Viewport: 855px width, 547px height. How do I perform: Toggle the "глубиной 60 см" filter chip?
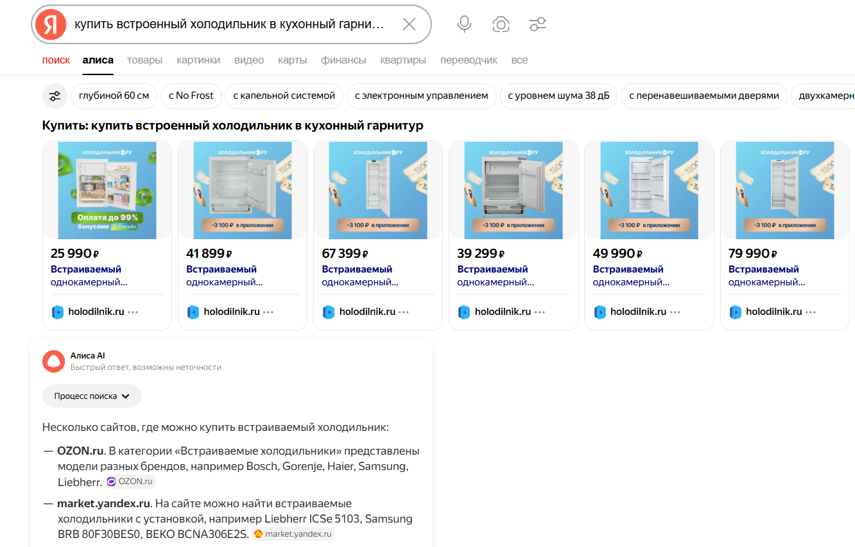coord(114,96)
